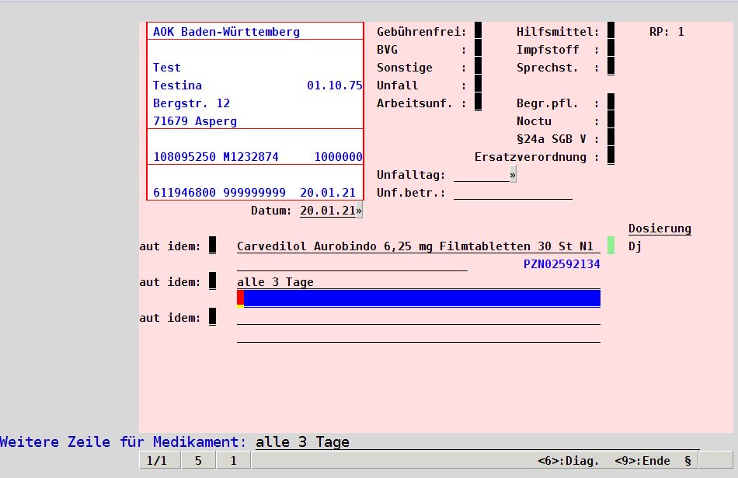Click the bottom 'Weitere Zeile für Medikament' input
This screenshot has height=478, width=738.
point(477,441)
